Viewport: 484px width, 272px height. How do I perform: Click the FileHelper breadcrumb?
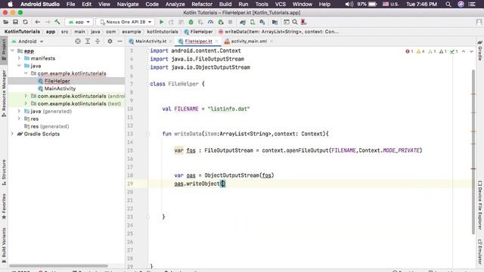pyautogui.click(x=198, y=32)
